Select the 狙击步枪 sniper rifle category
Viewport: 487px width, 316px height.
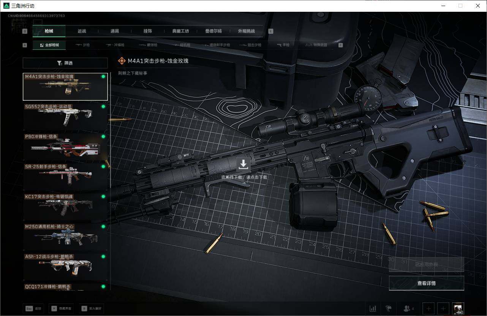click(x=249, y=45)
